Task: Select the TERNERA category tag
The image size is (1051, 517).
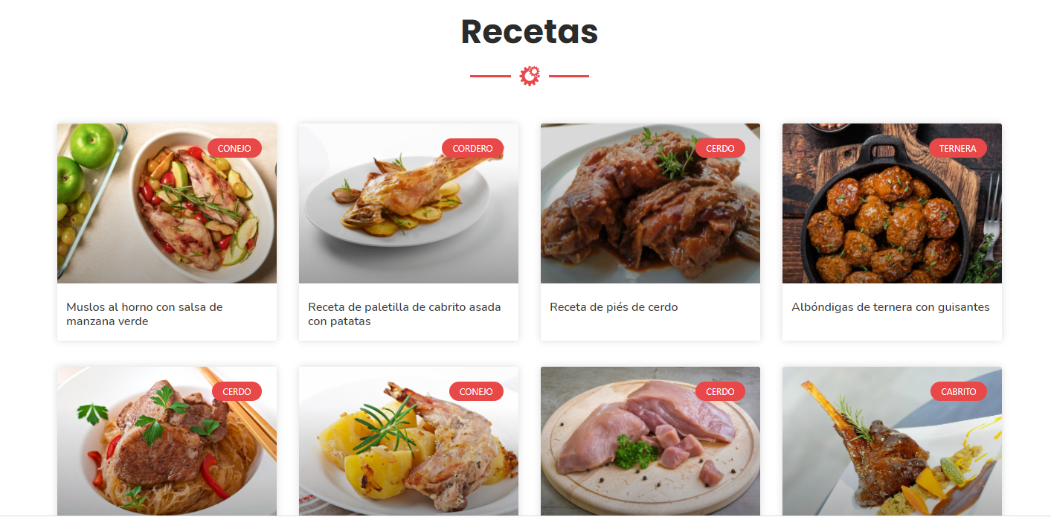Action: tap(957, 148)
